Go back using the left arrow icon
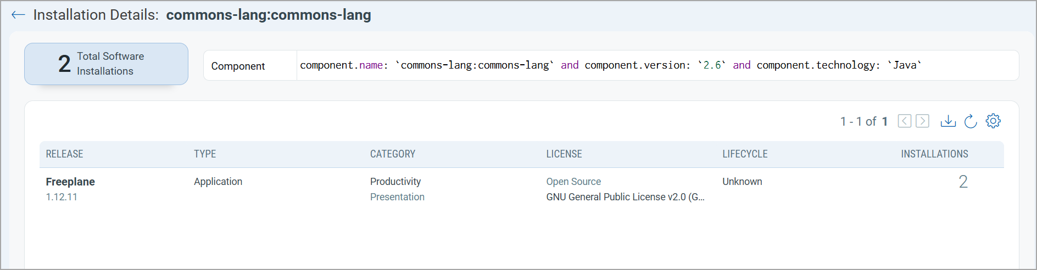 (18, 15)
